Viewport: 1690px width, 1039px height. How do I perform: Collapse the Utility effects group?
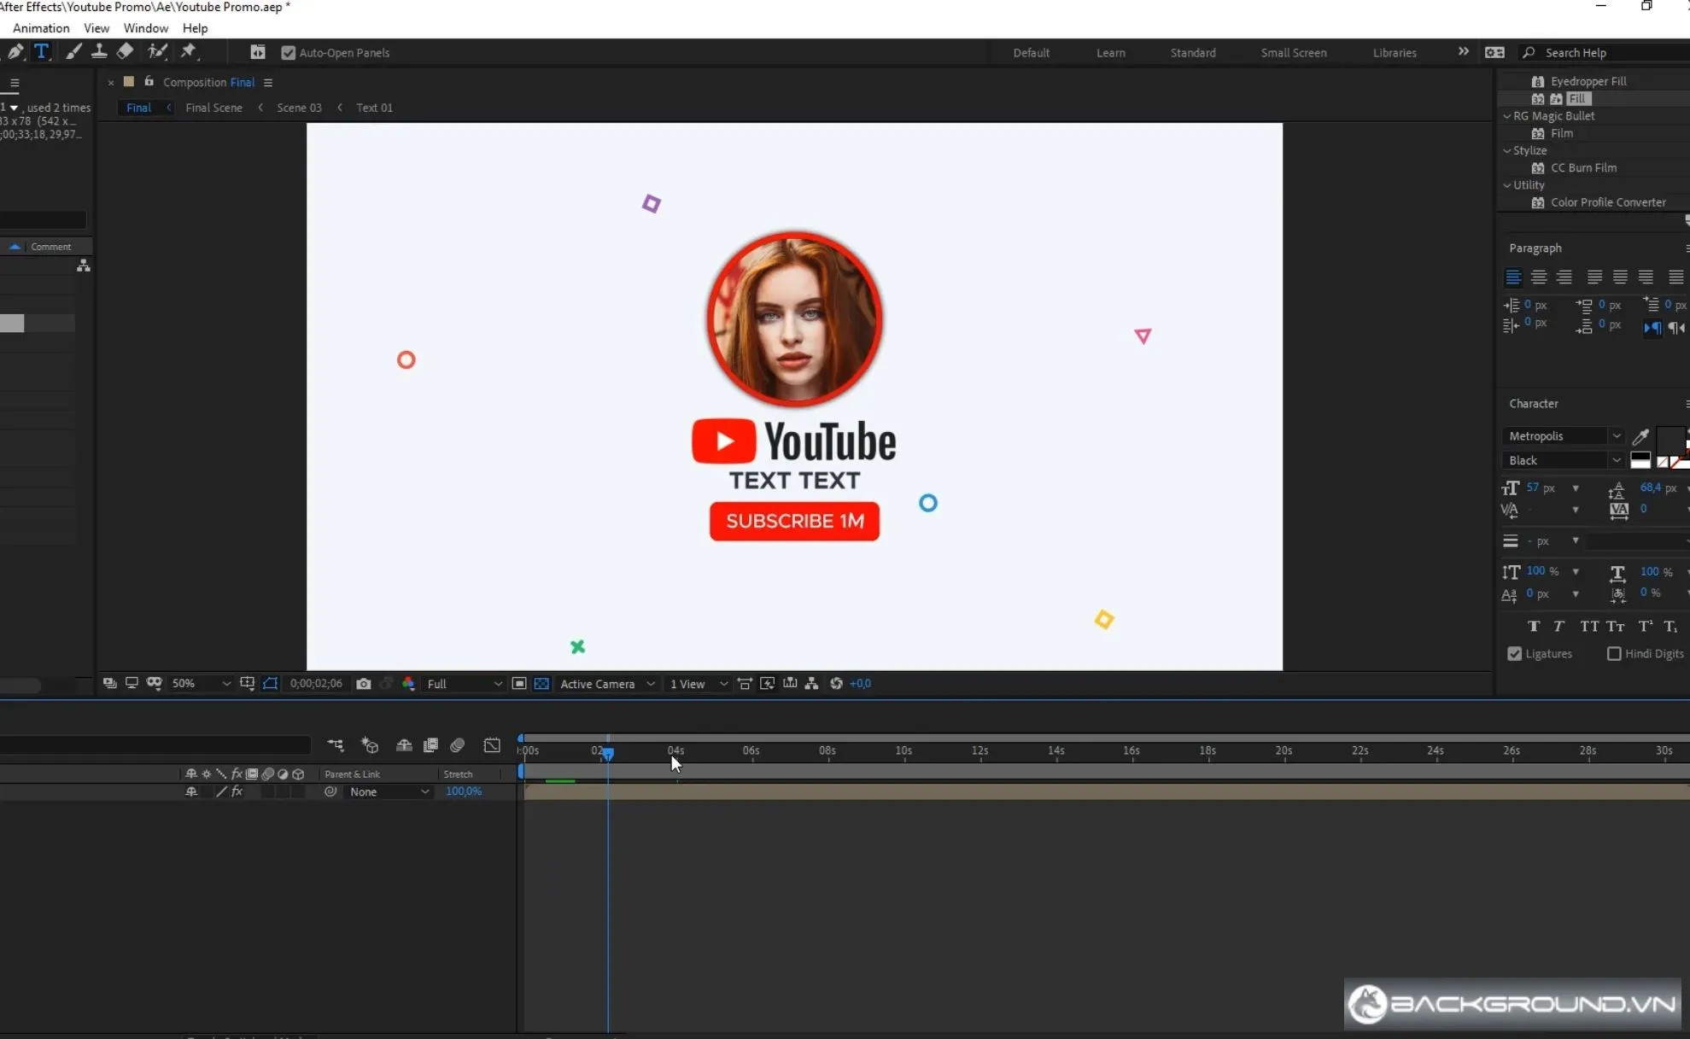1507,185
